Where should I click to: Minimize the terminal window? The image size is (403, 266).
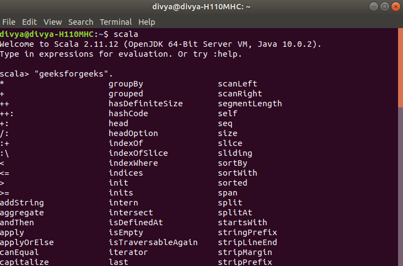(374, 7)
